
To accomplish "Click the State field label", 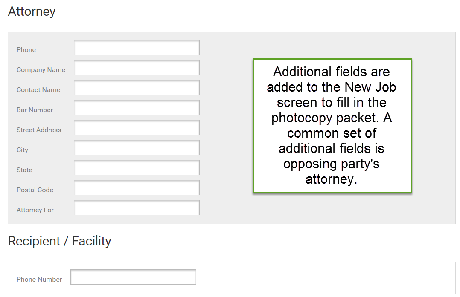I will [x=24, y=170].
